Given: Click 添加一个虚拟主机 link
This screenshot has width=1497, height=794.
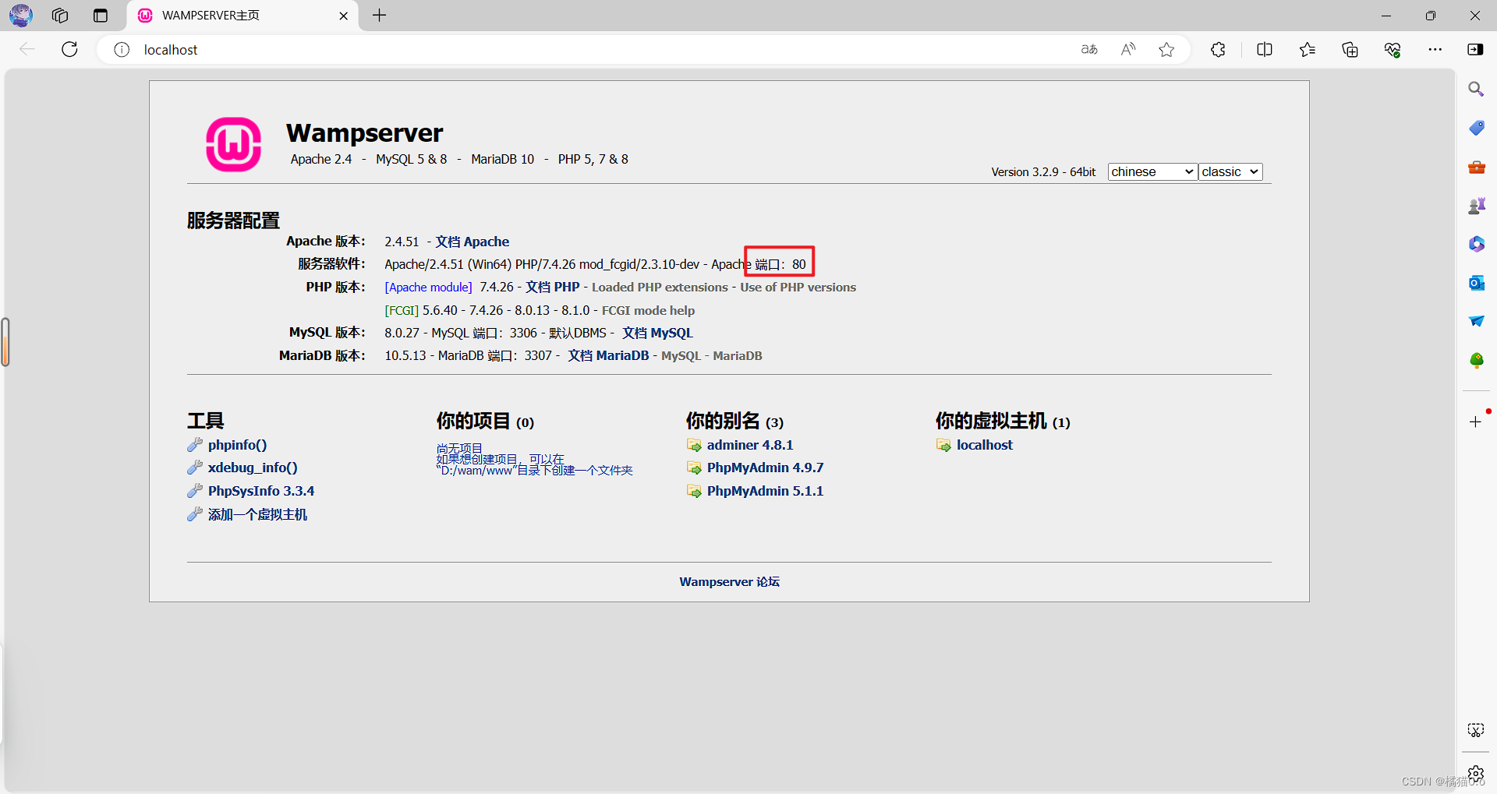Looking at the screenshot, I should [257, 514].
